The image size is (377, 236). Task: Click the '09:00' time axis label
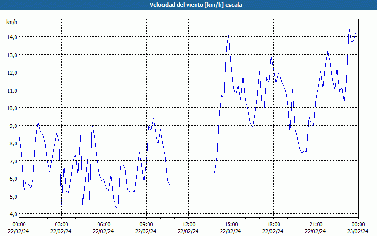[x=146, y=225]
